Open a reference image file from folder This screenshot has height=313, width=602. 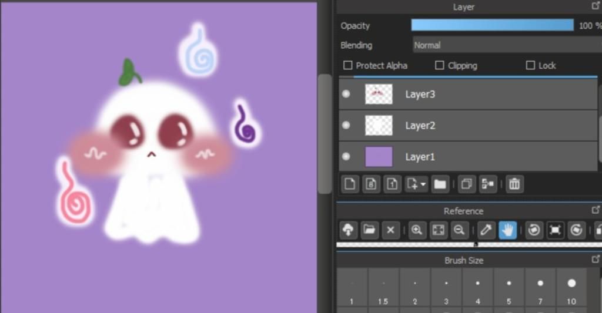369,230
